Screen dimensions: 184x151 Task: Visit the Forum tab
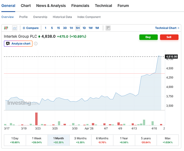click(123, 6)
